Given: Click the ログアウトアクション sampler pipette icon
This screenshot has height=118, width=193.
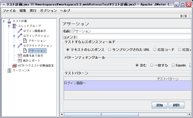Looking at the screenshot, I should [x=20, y=46].
